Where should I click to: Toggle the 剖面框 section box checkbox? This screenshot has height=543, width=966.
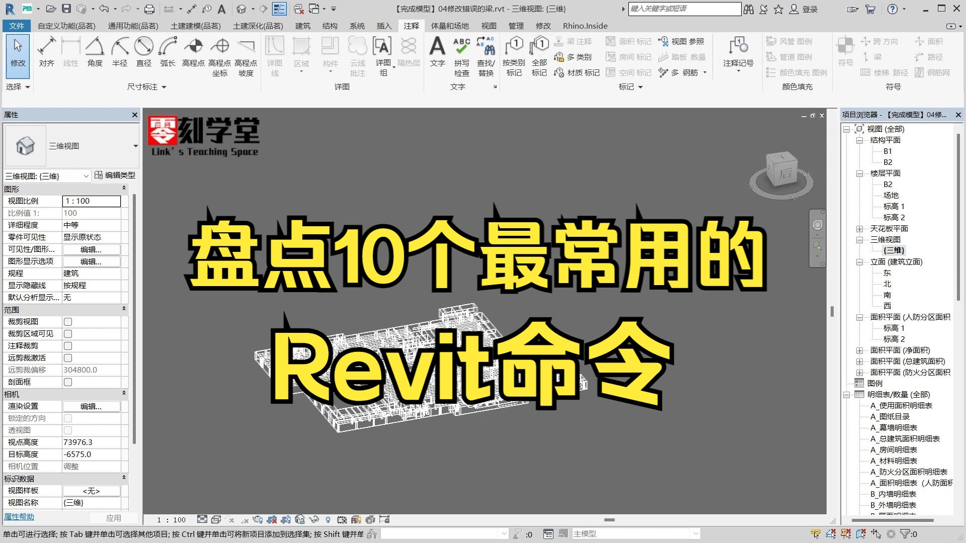pyautogui.click(x=67, y=382)
